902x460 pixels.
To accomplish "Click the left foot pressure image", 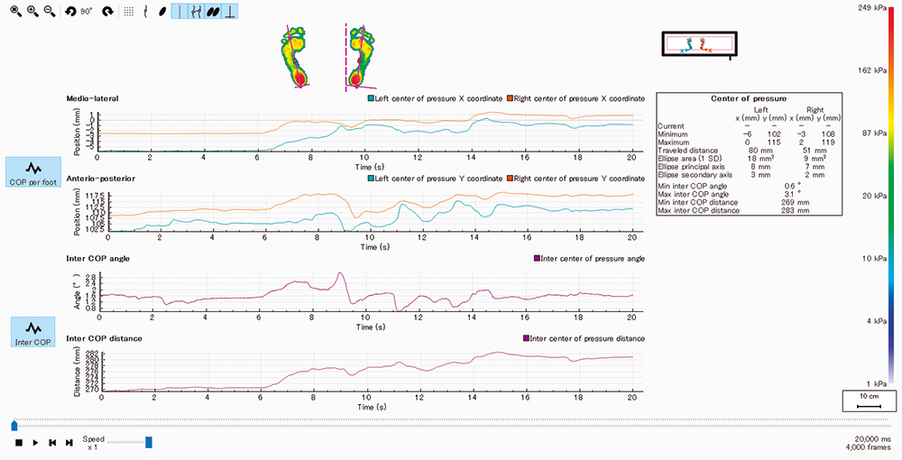I will [297, 57].
